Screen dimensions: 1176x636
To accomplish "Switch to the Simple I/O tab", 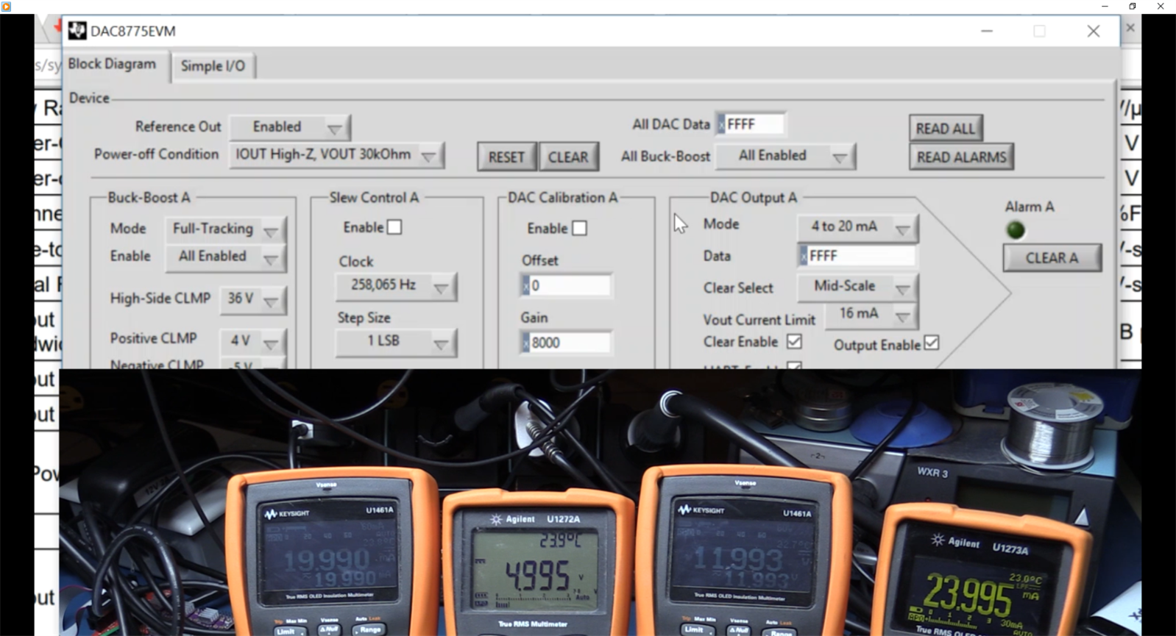I will click(x=213, y=66).
